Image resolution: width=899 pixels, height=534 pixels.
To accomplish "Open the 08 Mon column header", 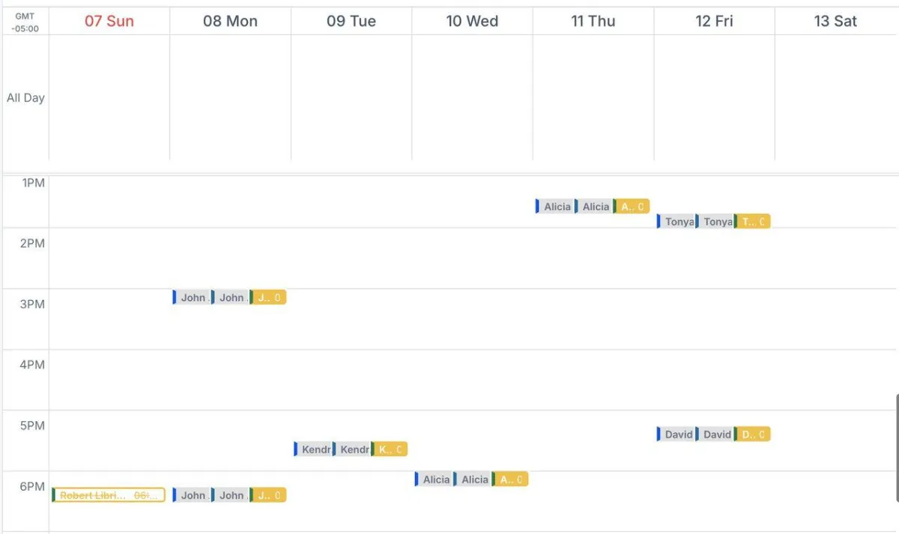I will pos(230,21).
